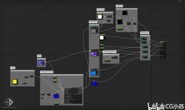
Task: Click the large Parallax Occlusion Mapping function node
Action: (73, 95)
